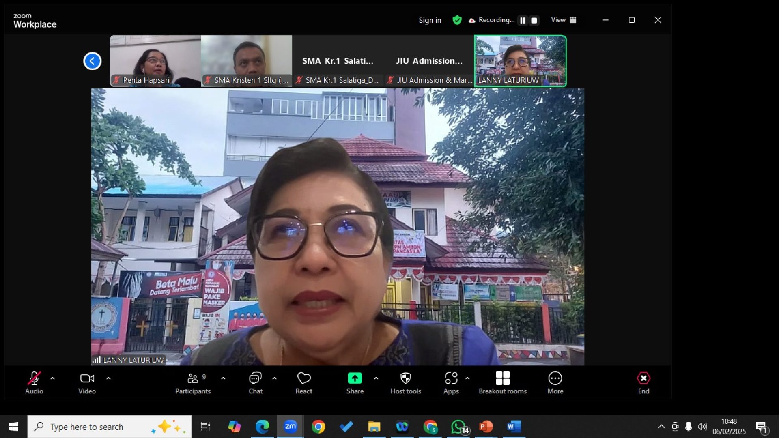
Task: Open the Participants list
Action: tap(193, 382)
